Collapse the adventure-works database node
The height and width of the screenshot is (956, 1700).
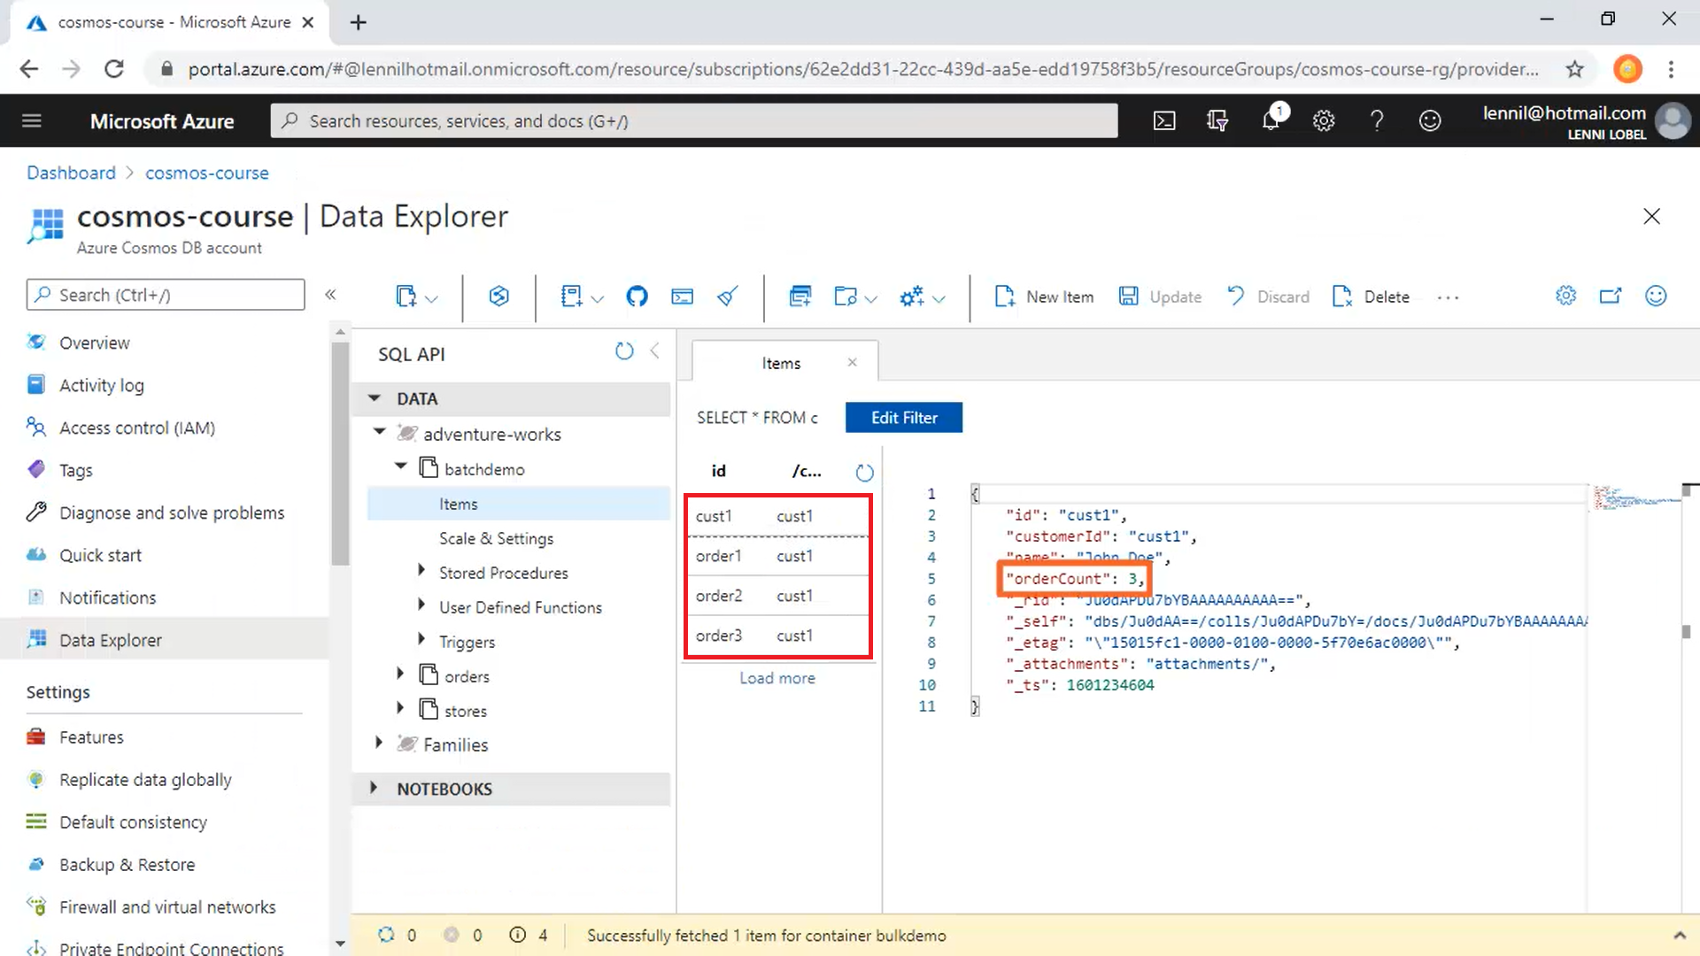click(x=380, y=432)
